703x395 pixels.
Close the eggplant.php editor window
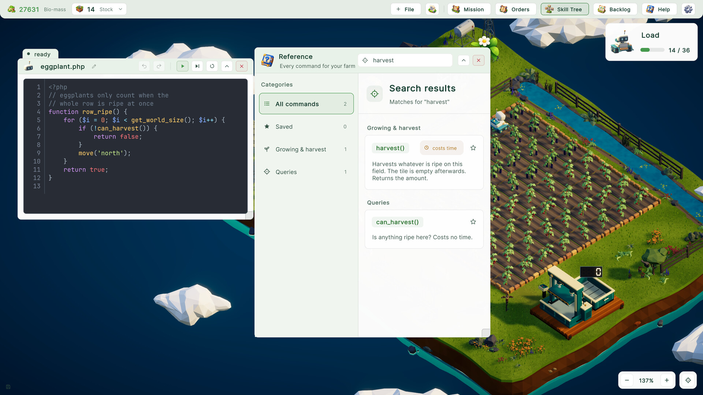[242, 66]
